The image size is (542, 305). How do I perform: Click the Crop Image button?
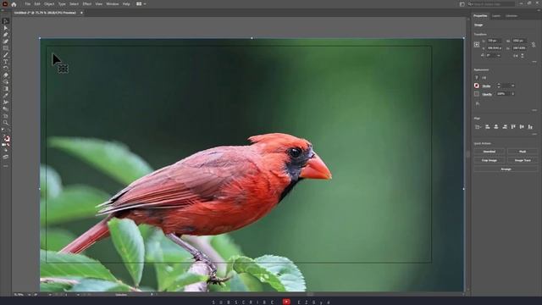[x=489, y=160]
